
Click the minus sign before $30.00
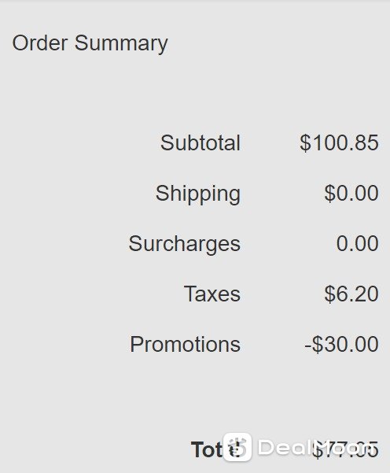(307, 346)
